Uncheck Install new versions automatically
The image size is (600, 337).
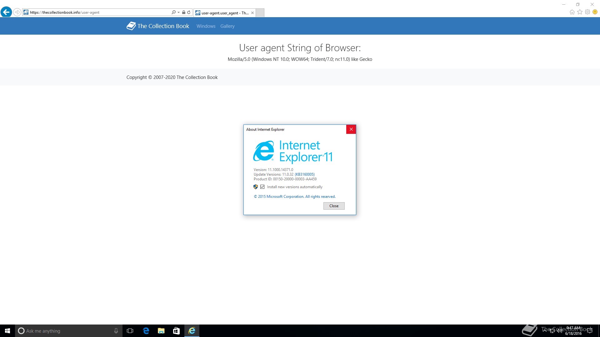[262, 187]
